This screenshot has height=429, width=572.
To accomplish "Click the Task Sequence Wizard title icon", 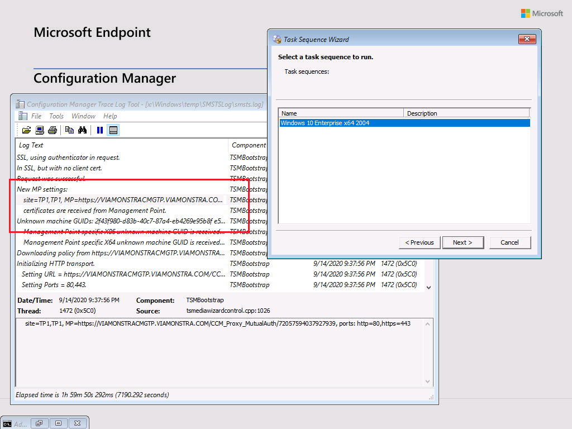I will point(277,39).
